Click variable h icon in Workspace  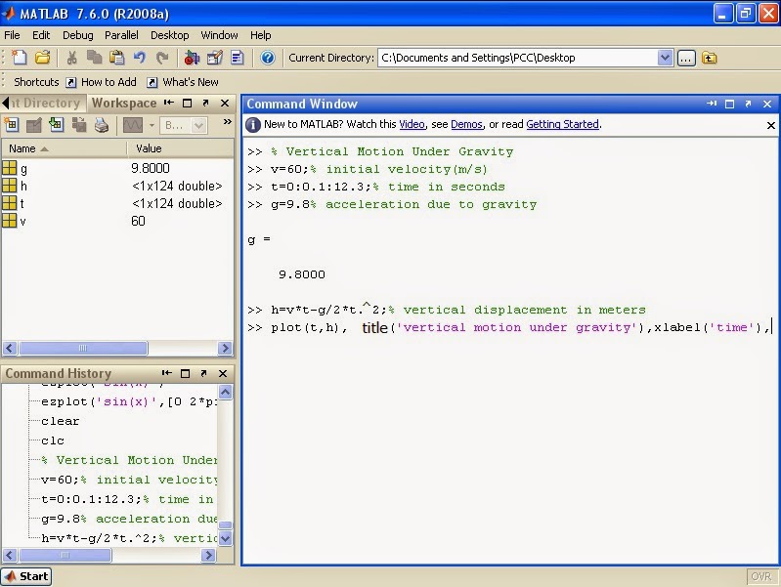[10, 186]
